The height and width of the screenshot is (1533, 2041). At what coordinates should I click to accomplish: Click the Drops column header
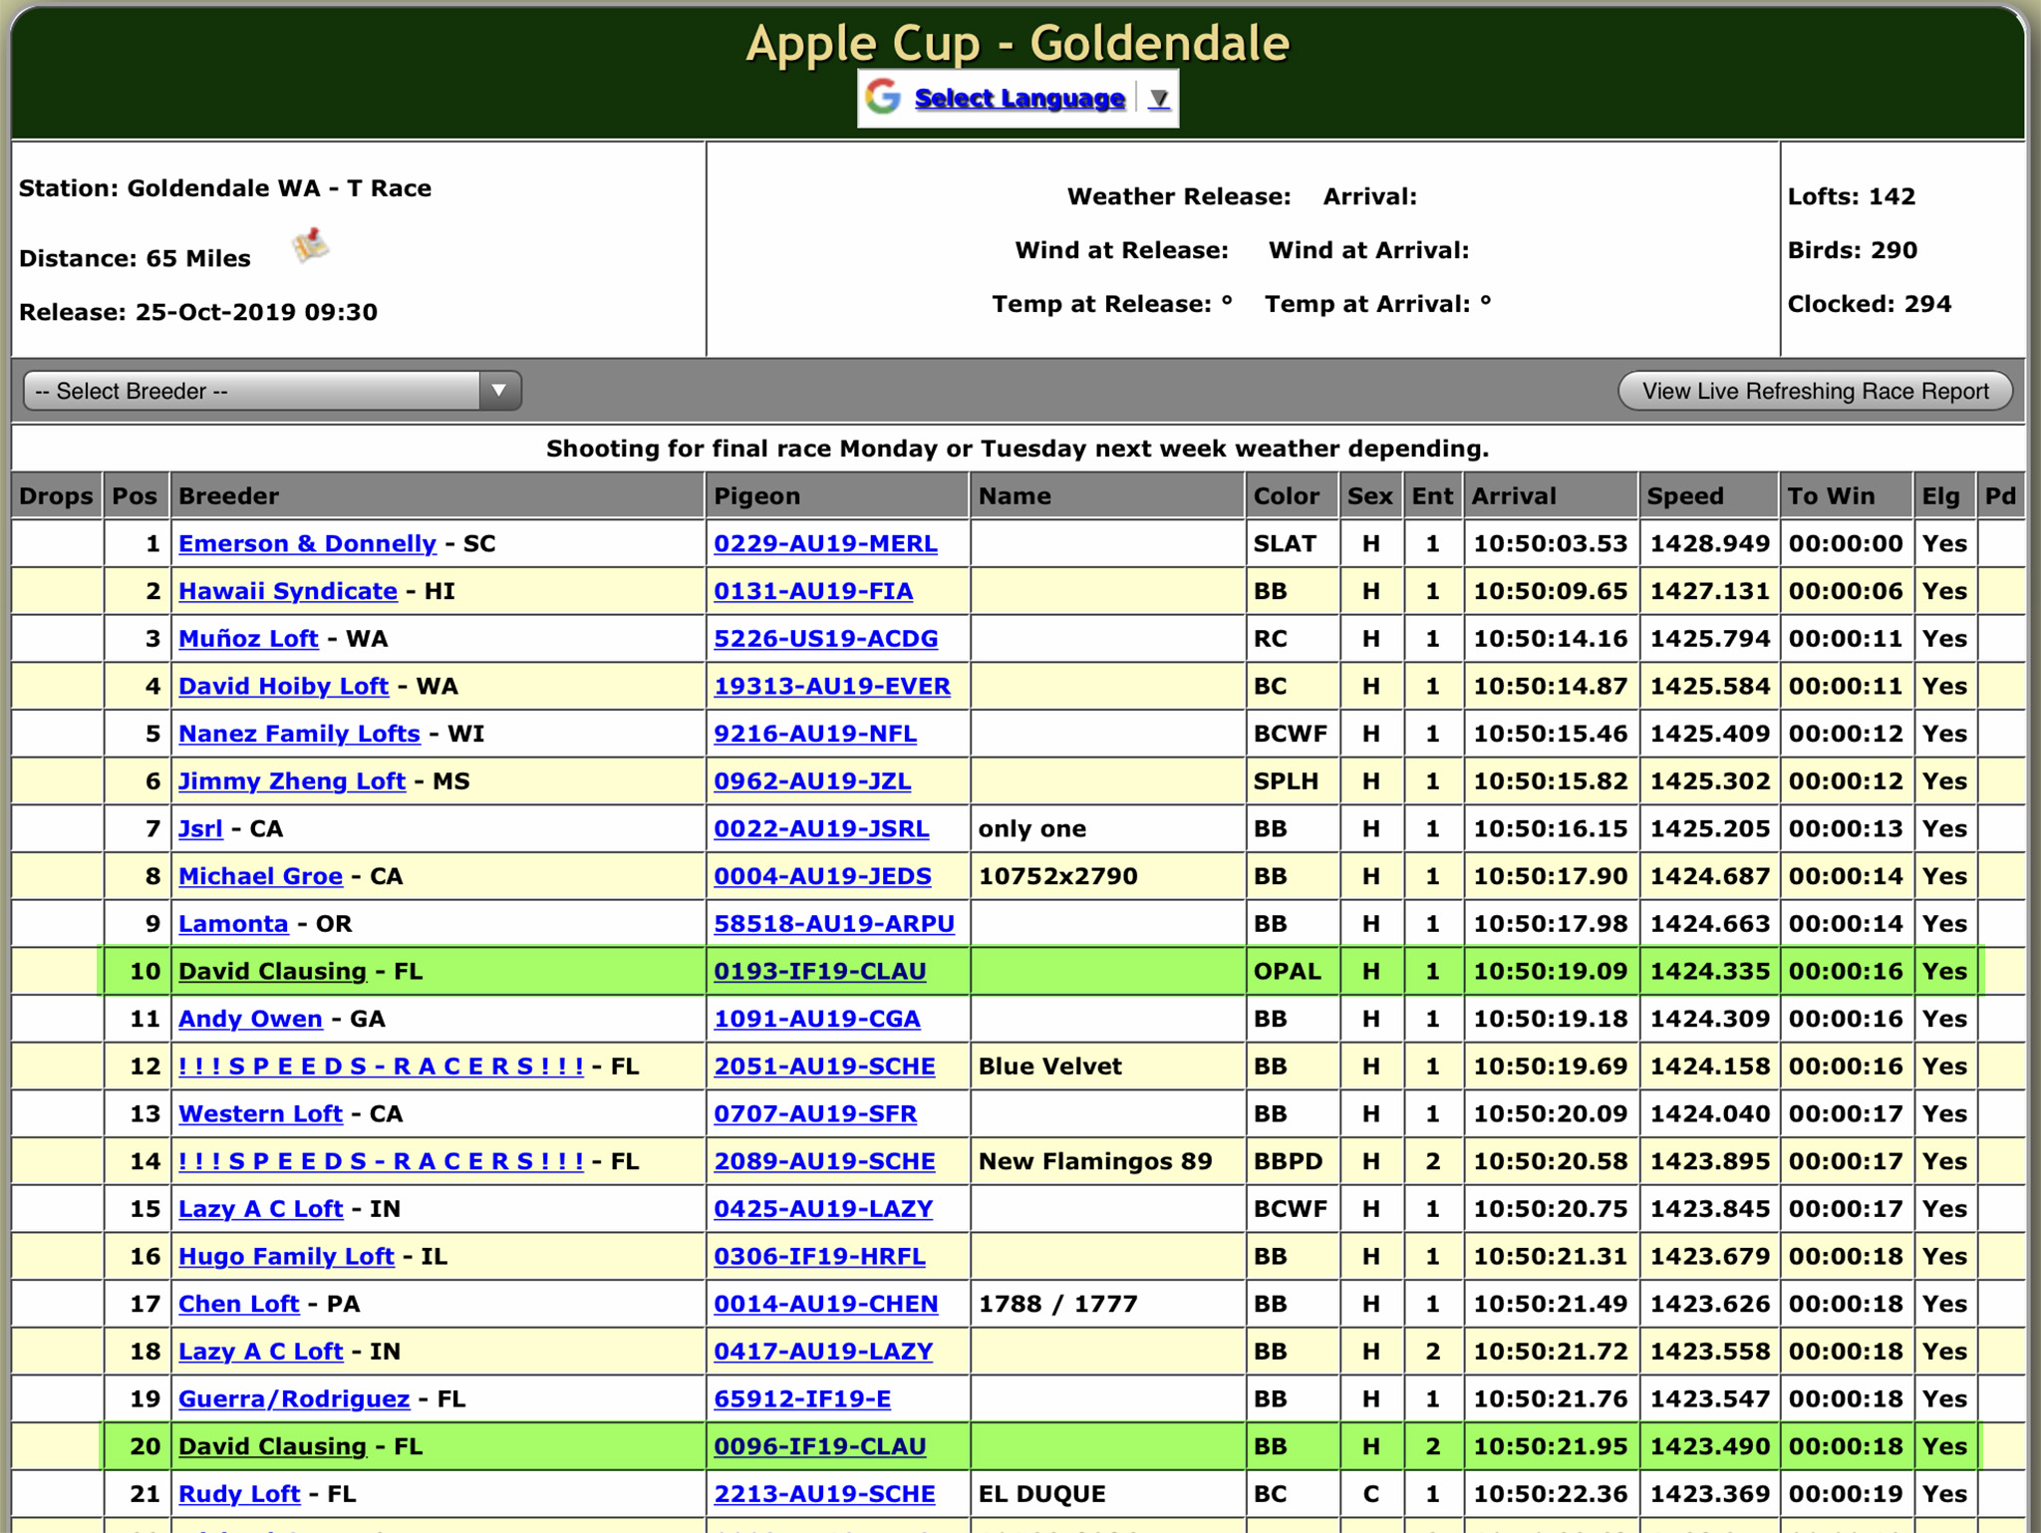56,496
